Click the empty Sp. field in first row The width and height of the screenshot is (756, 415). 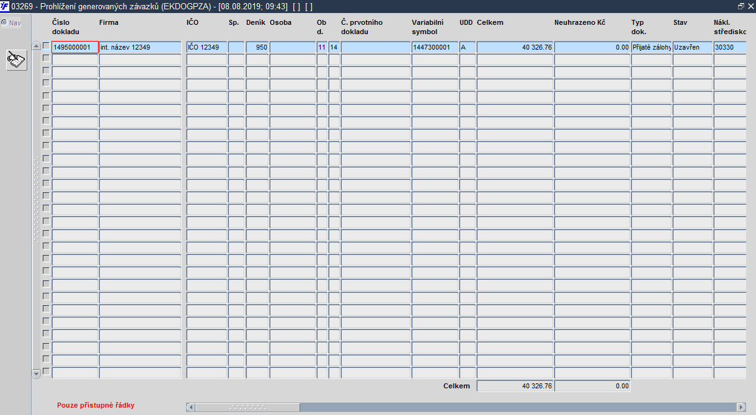click(x=236, y=47)
